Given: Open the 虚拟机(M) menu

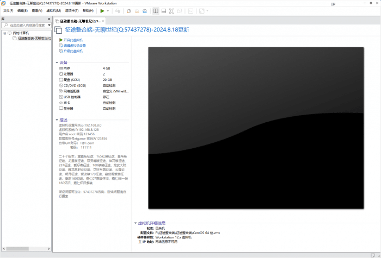Looking at the screenshot, I should (x=54, y=10).
